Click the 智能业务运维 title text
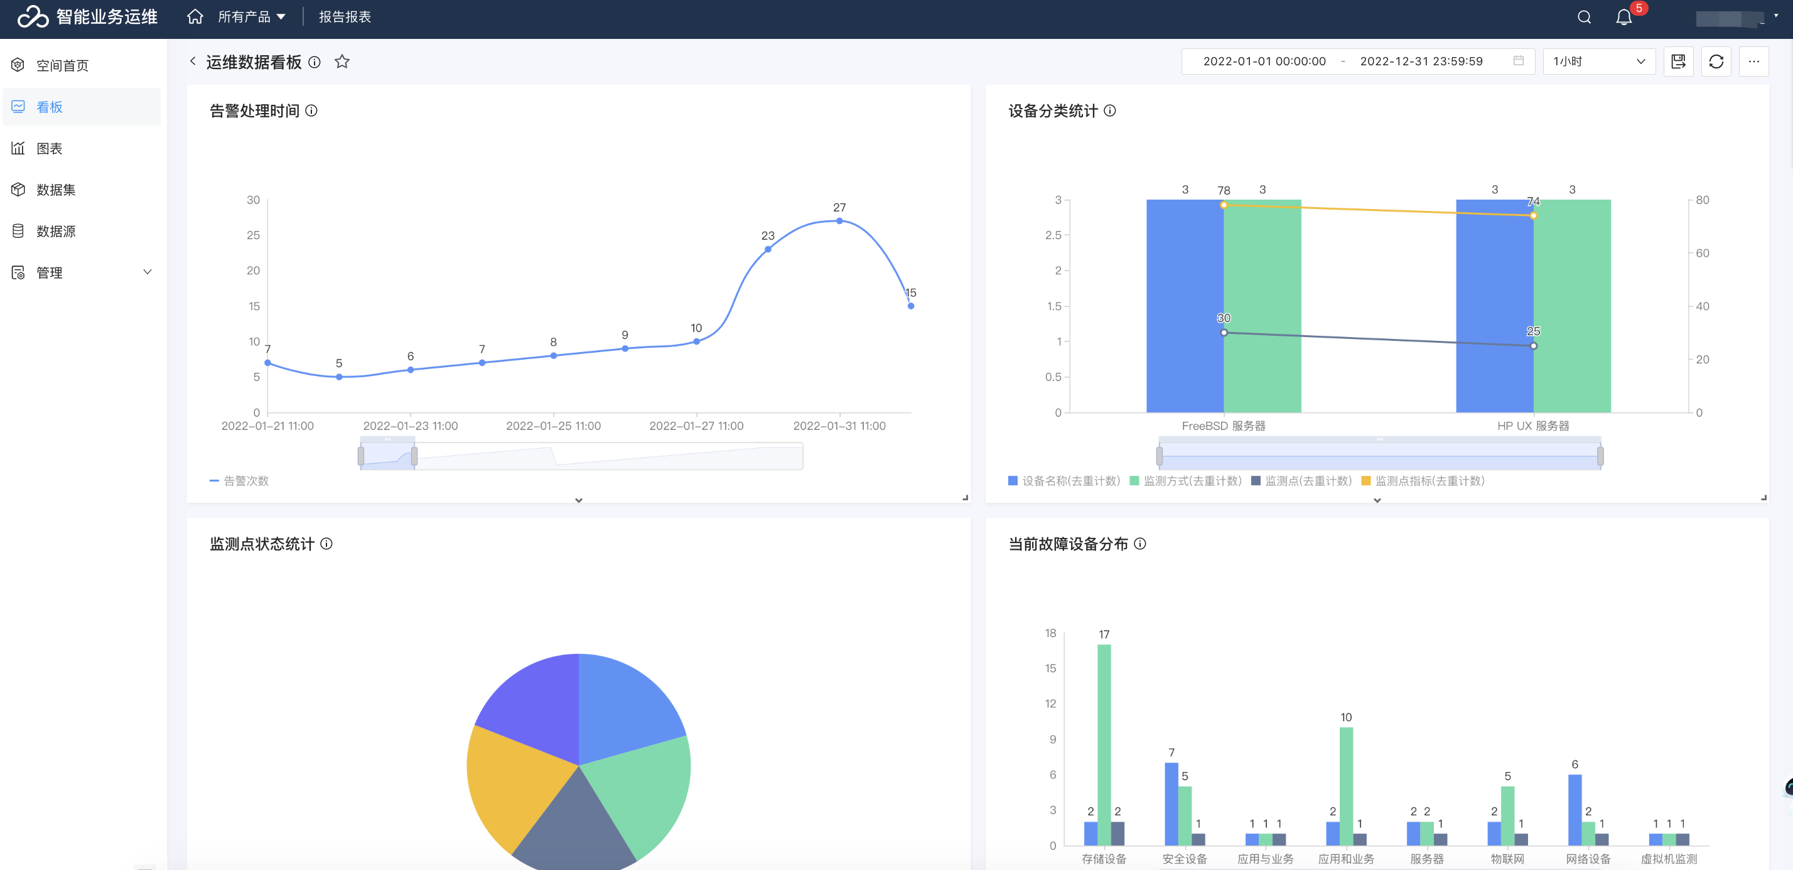Screen dimensions: 1793x870 click(x=107, y=17)
